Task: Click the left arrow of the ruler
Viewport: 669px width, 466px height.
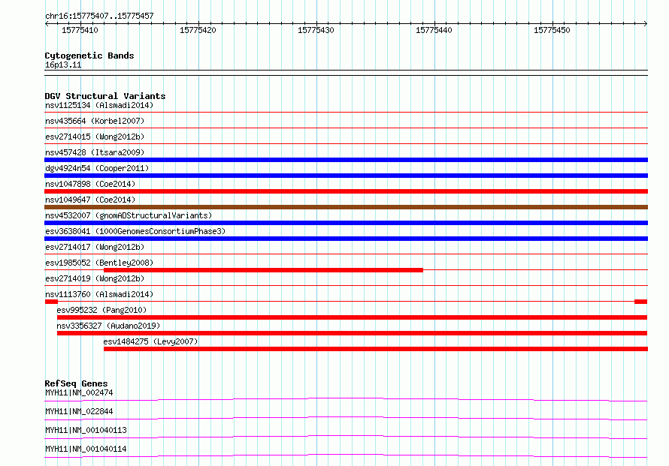Action: click(47, 23)
